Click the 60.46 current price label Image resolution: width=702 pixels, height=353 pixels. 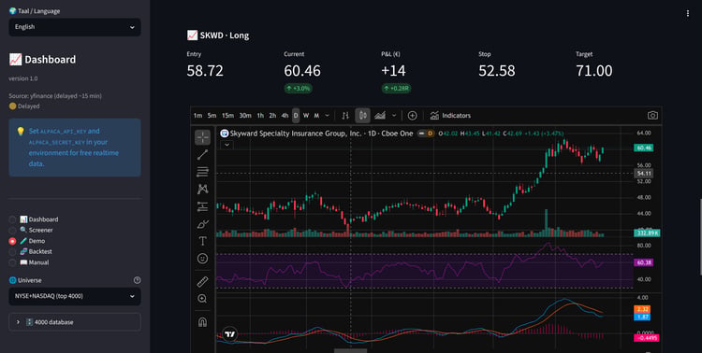pos(643,148)
